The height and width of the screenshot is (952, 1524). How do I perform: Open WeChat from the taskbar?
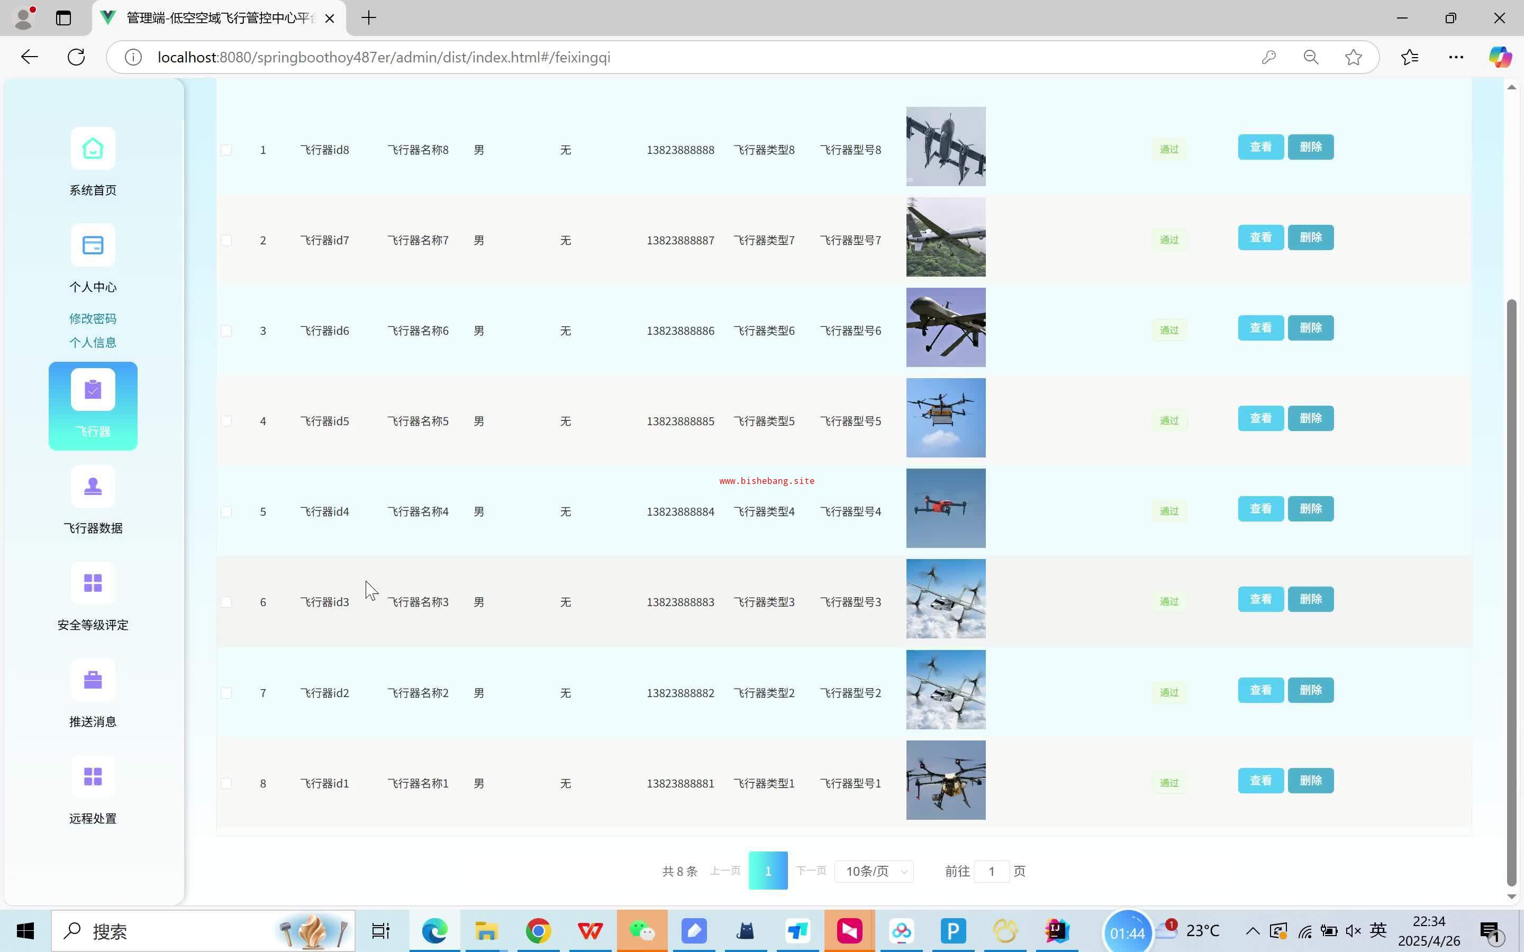tap(642, 931)
